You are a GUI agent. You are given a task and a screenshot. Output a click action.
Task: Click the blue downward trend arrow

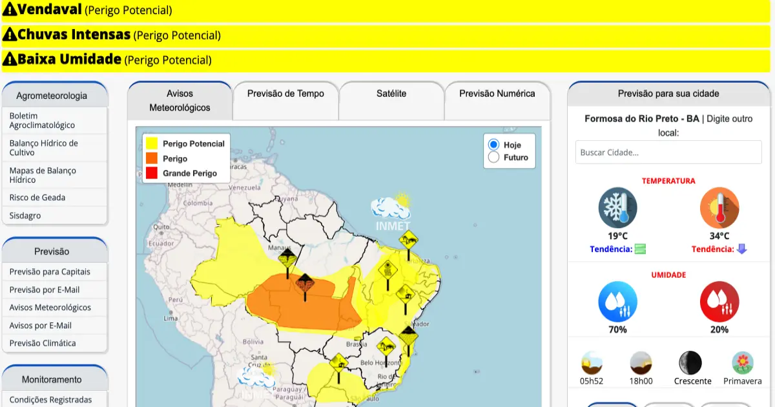(742, 249)
